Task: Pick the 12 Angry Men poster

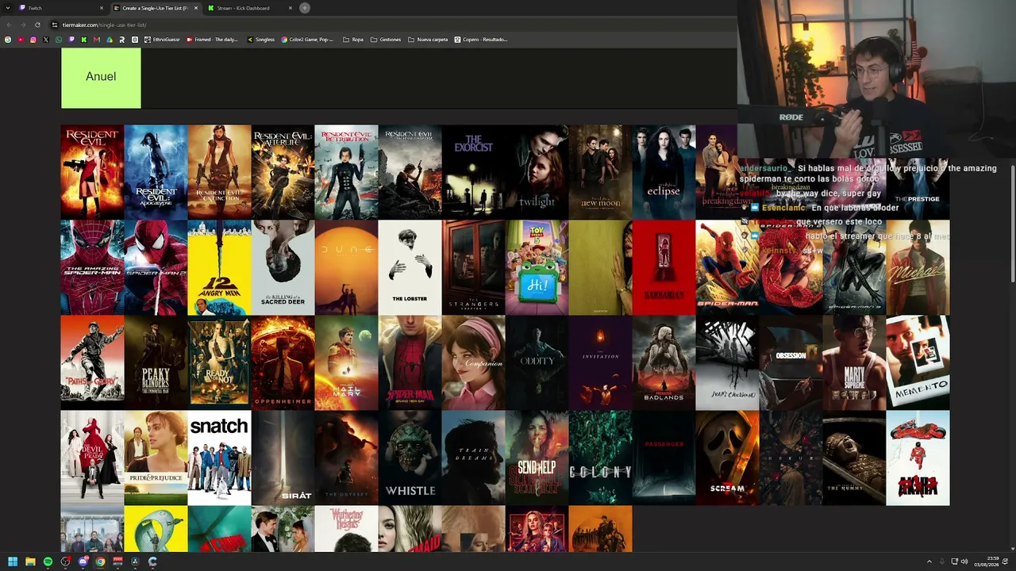Action: [219, 267]
